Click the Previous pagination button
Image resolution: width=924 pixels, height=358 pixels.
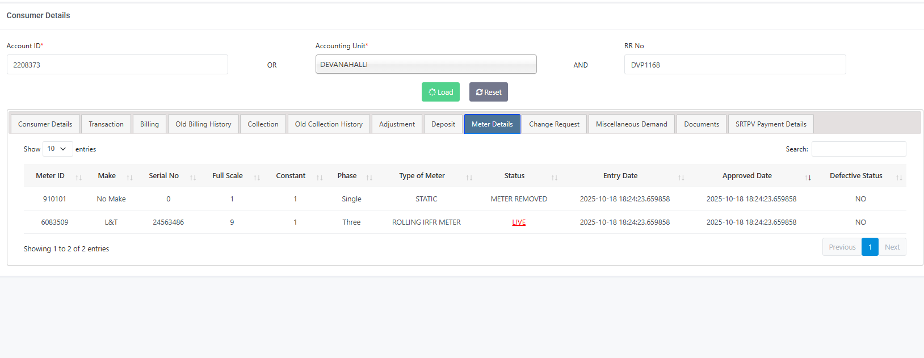(842, 247)
